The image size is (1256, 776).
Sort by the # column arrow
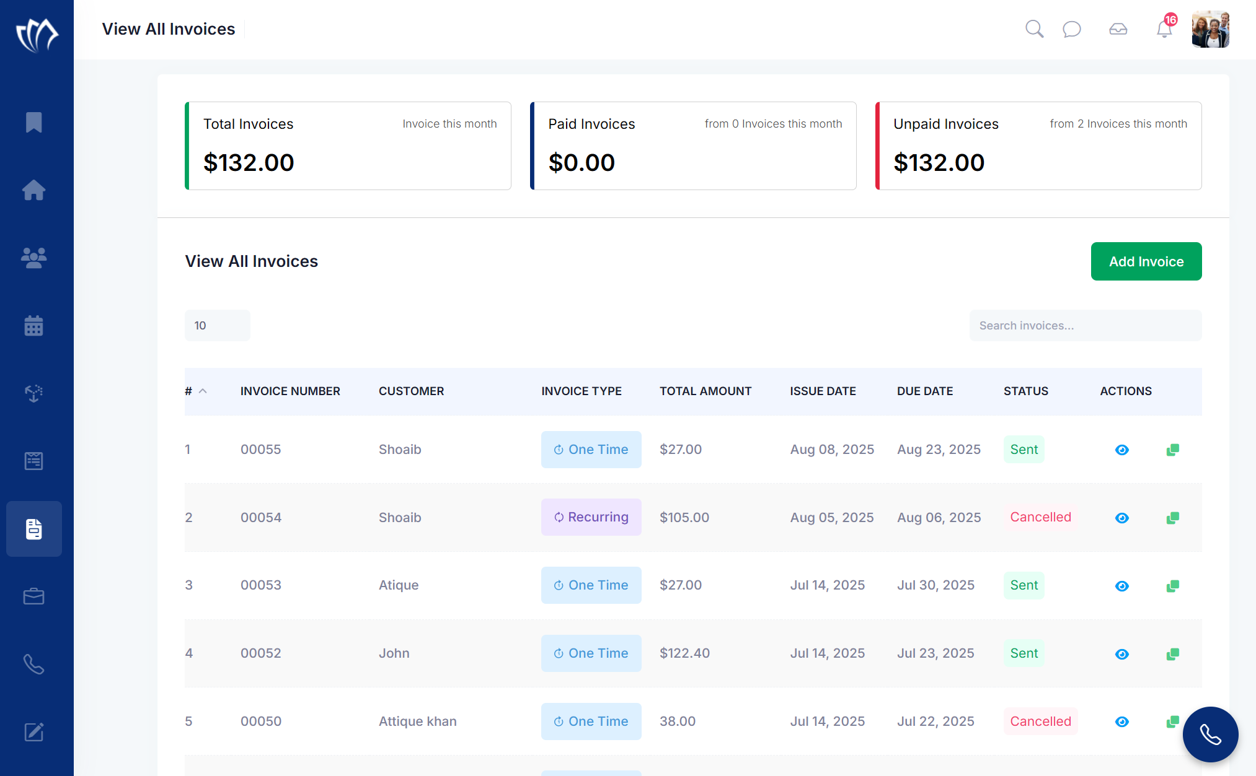(203, 391)
